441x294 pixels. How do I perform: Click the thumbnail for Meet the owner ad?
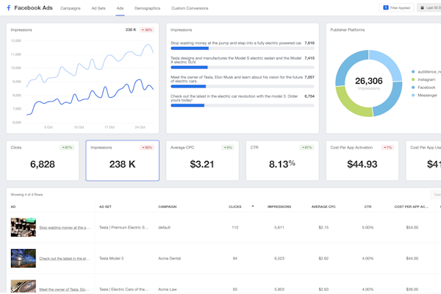(x=24, y=287)
